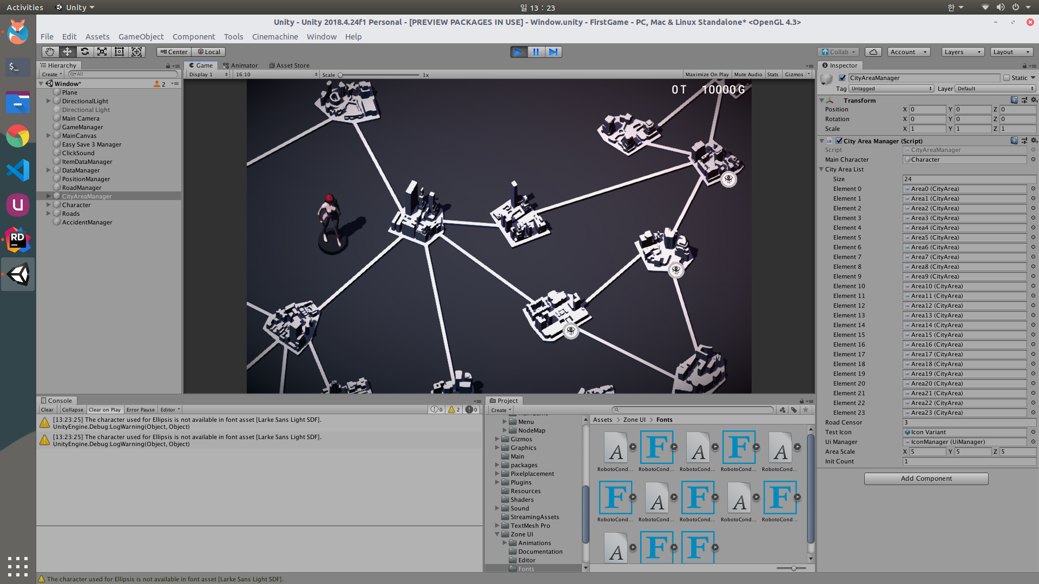The height and width of the screenshot is (584, 1039).
Task: Select the Rotate tool in toolbar
Action: [x=85, y=52]
